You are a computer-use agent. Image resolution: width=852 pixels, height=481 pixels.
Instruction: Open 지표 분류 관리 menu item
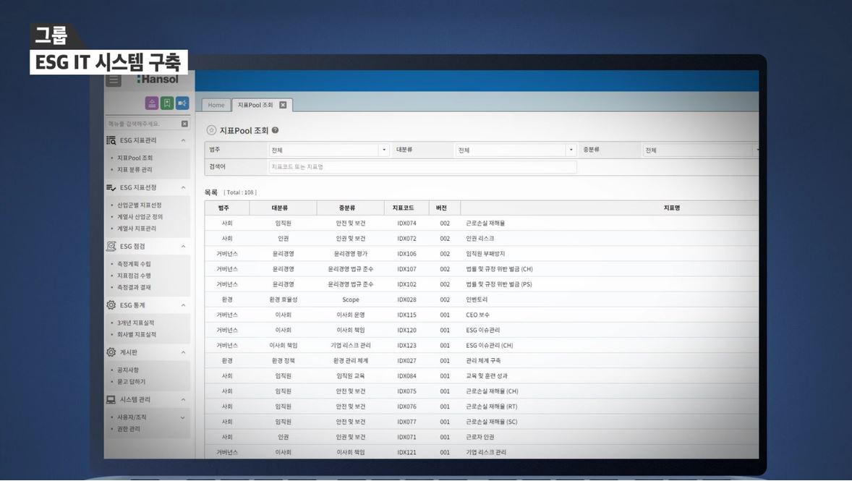(135, 169)
